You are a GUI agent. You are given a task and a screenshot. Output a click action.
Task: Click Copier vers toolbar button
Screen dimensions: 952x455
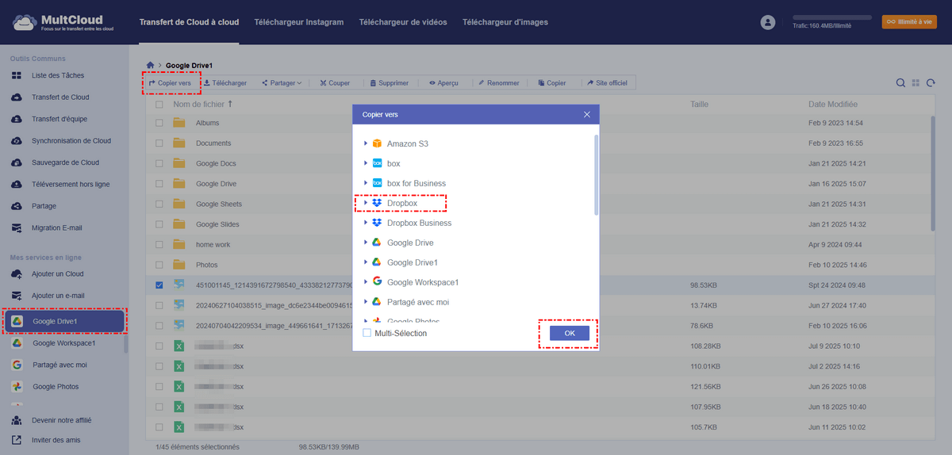point(170,83)
